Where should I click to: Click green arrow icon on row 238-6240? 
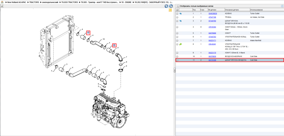[180, 44]
